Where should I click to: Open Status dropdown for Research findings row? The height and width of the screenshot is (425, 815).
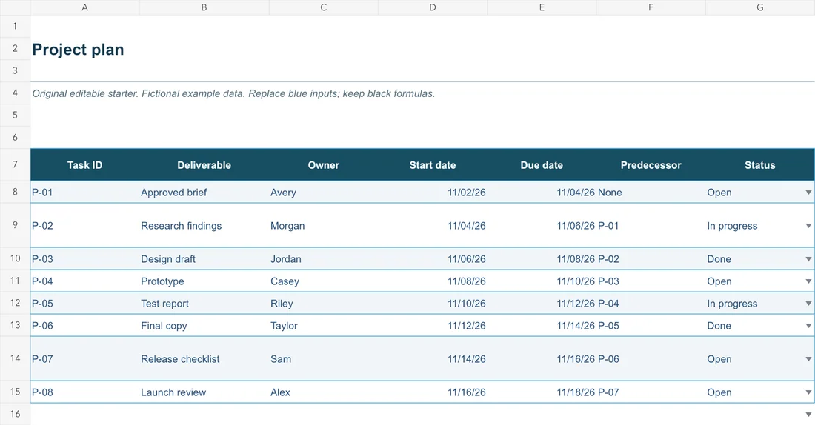point(808,226)
